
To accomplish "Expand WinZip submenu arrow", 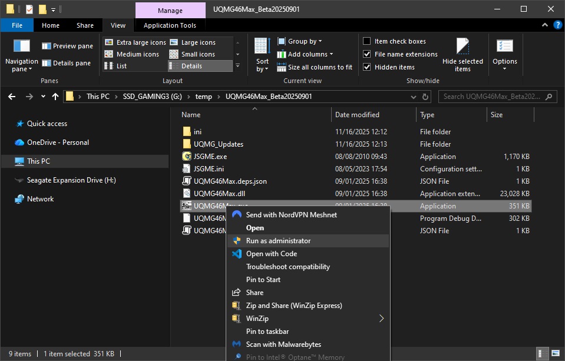I will 381,318.
